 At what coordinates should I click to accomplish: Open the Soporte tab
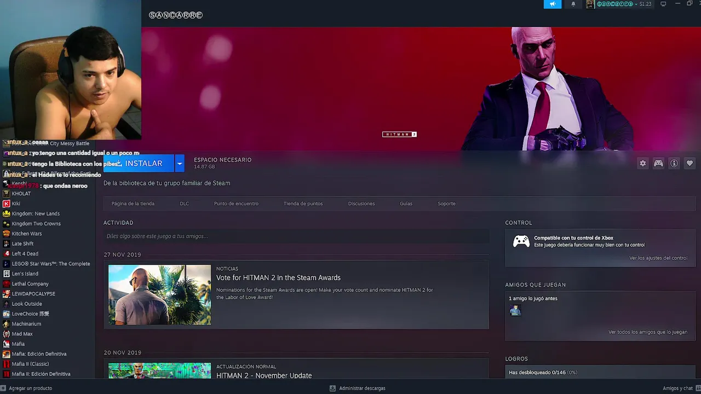(446, 204)
